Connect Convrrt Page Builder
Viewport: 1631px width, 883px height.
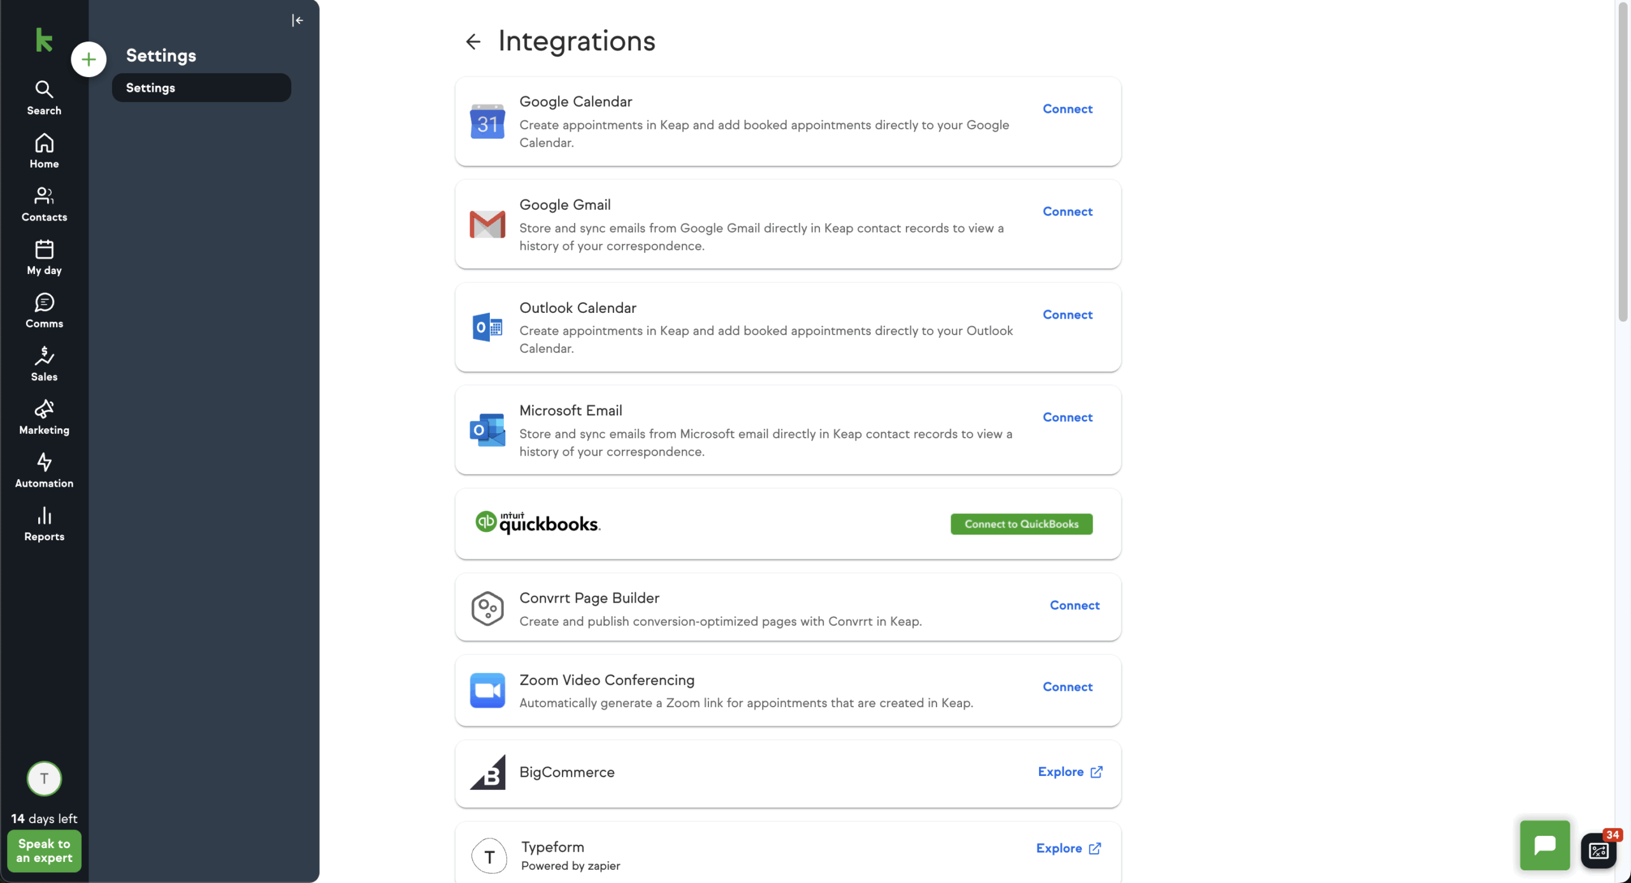click(1074, 605)
